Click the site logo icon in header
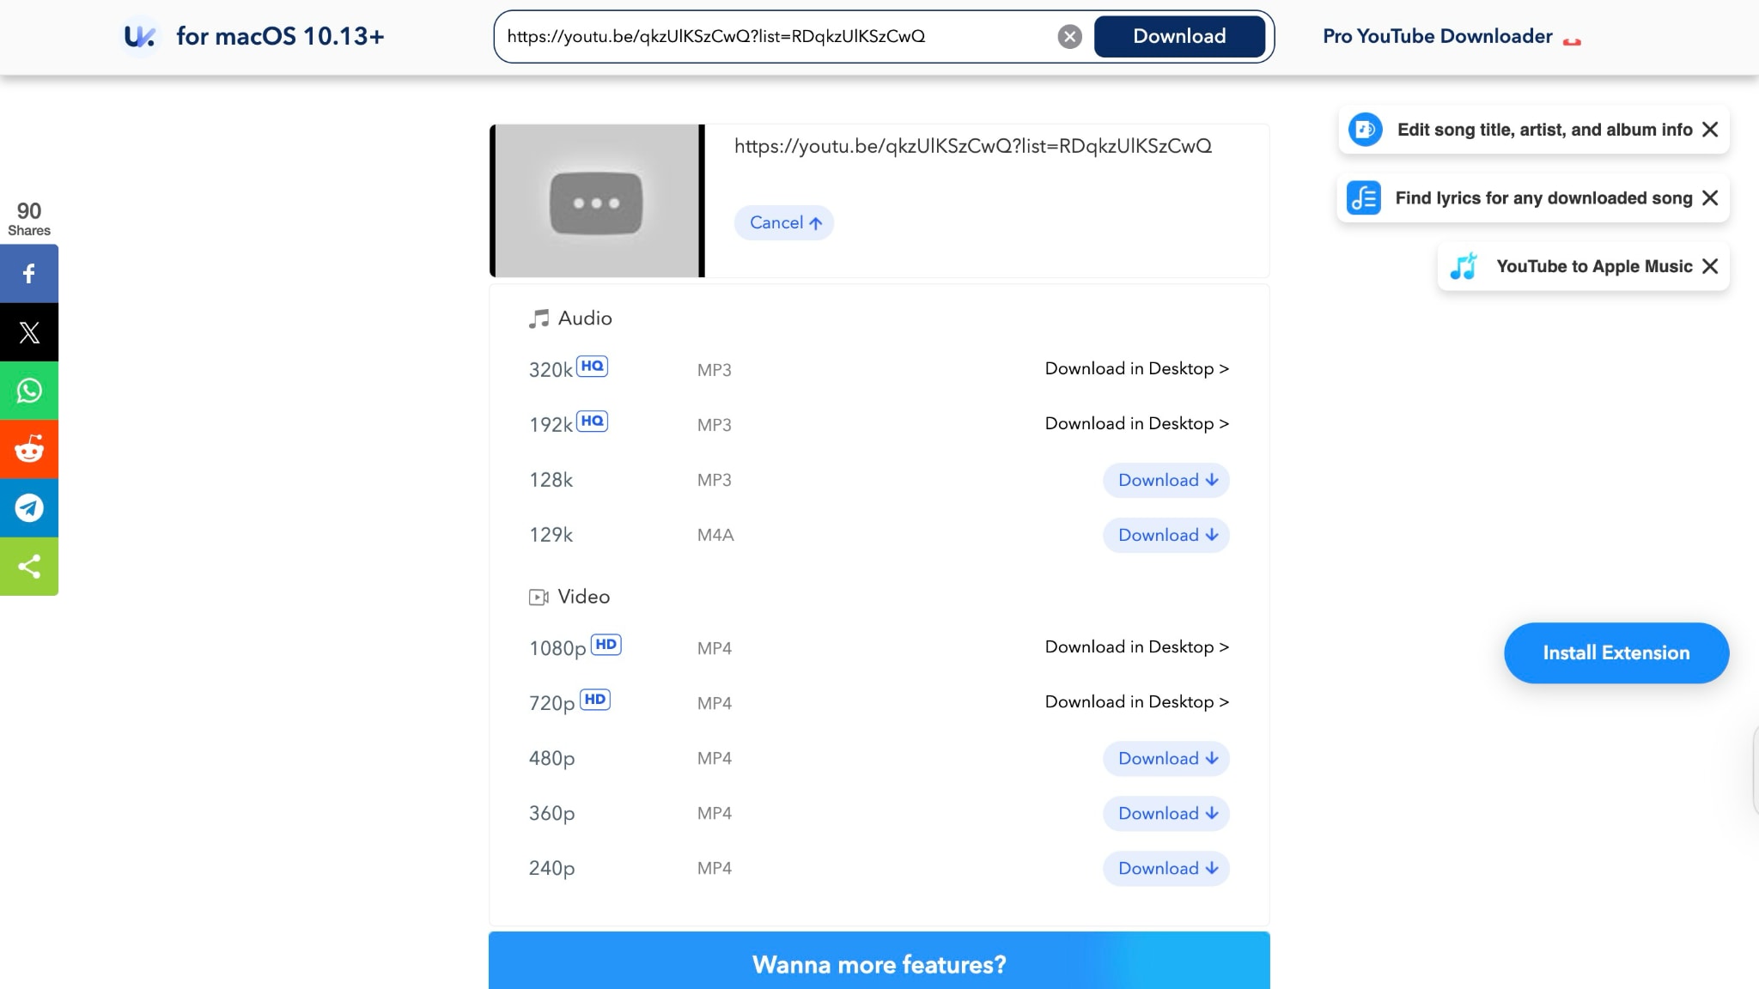The width and height of the screenshot is (1759, 989). 140,36
